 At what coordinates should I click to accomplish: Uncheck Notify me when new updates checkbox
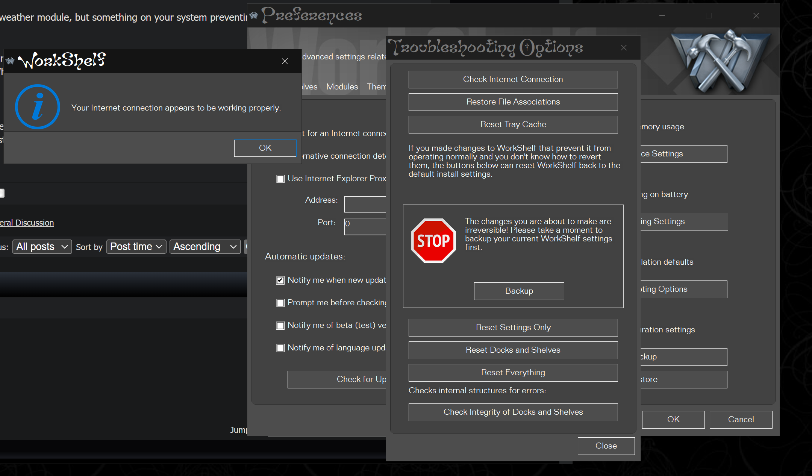tap(280, 280)
